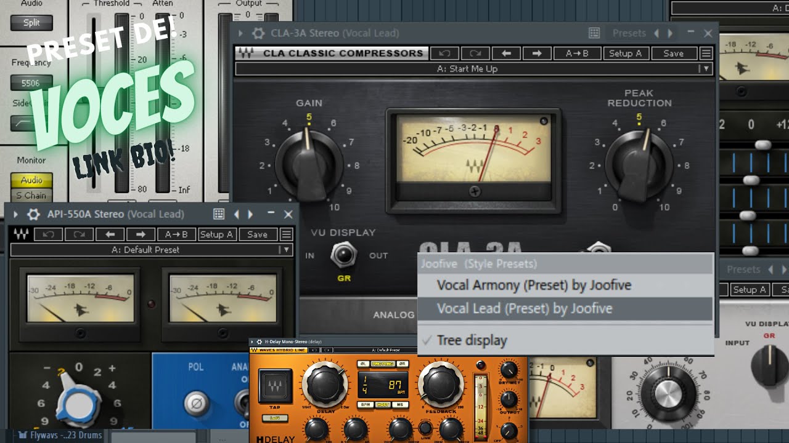Image resolution: width=789 pixels, height=443 pixels.
Task: Click CLA-3A A→B copy button
Action: [x=576, y=54]
